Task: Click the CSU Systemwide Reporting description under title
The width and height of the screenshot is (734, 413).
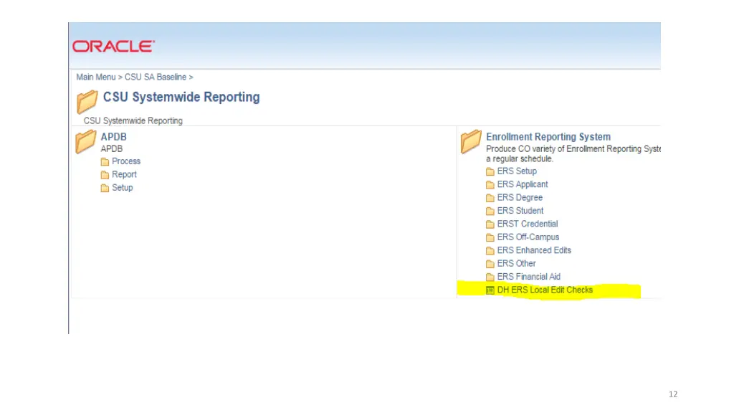Action: click(x=133, y=120)
